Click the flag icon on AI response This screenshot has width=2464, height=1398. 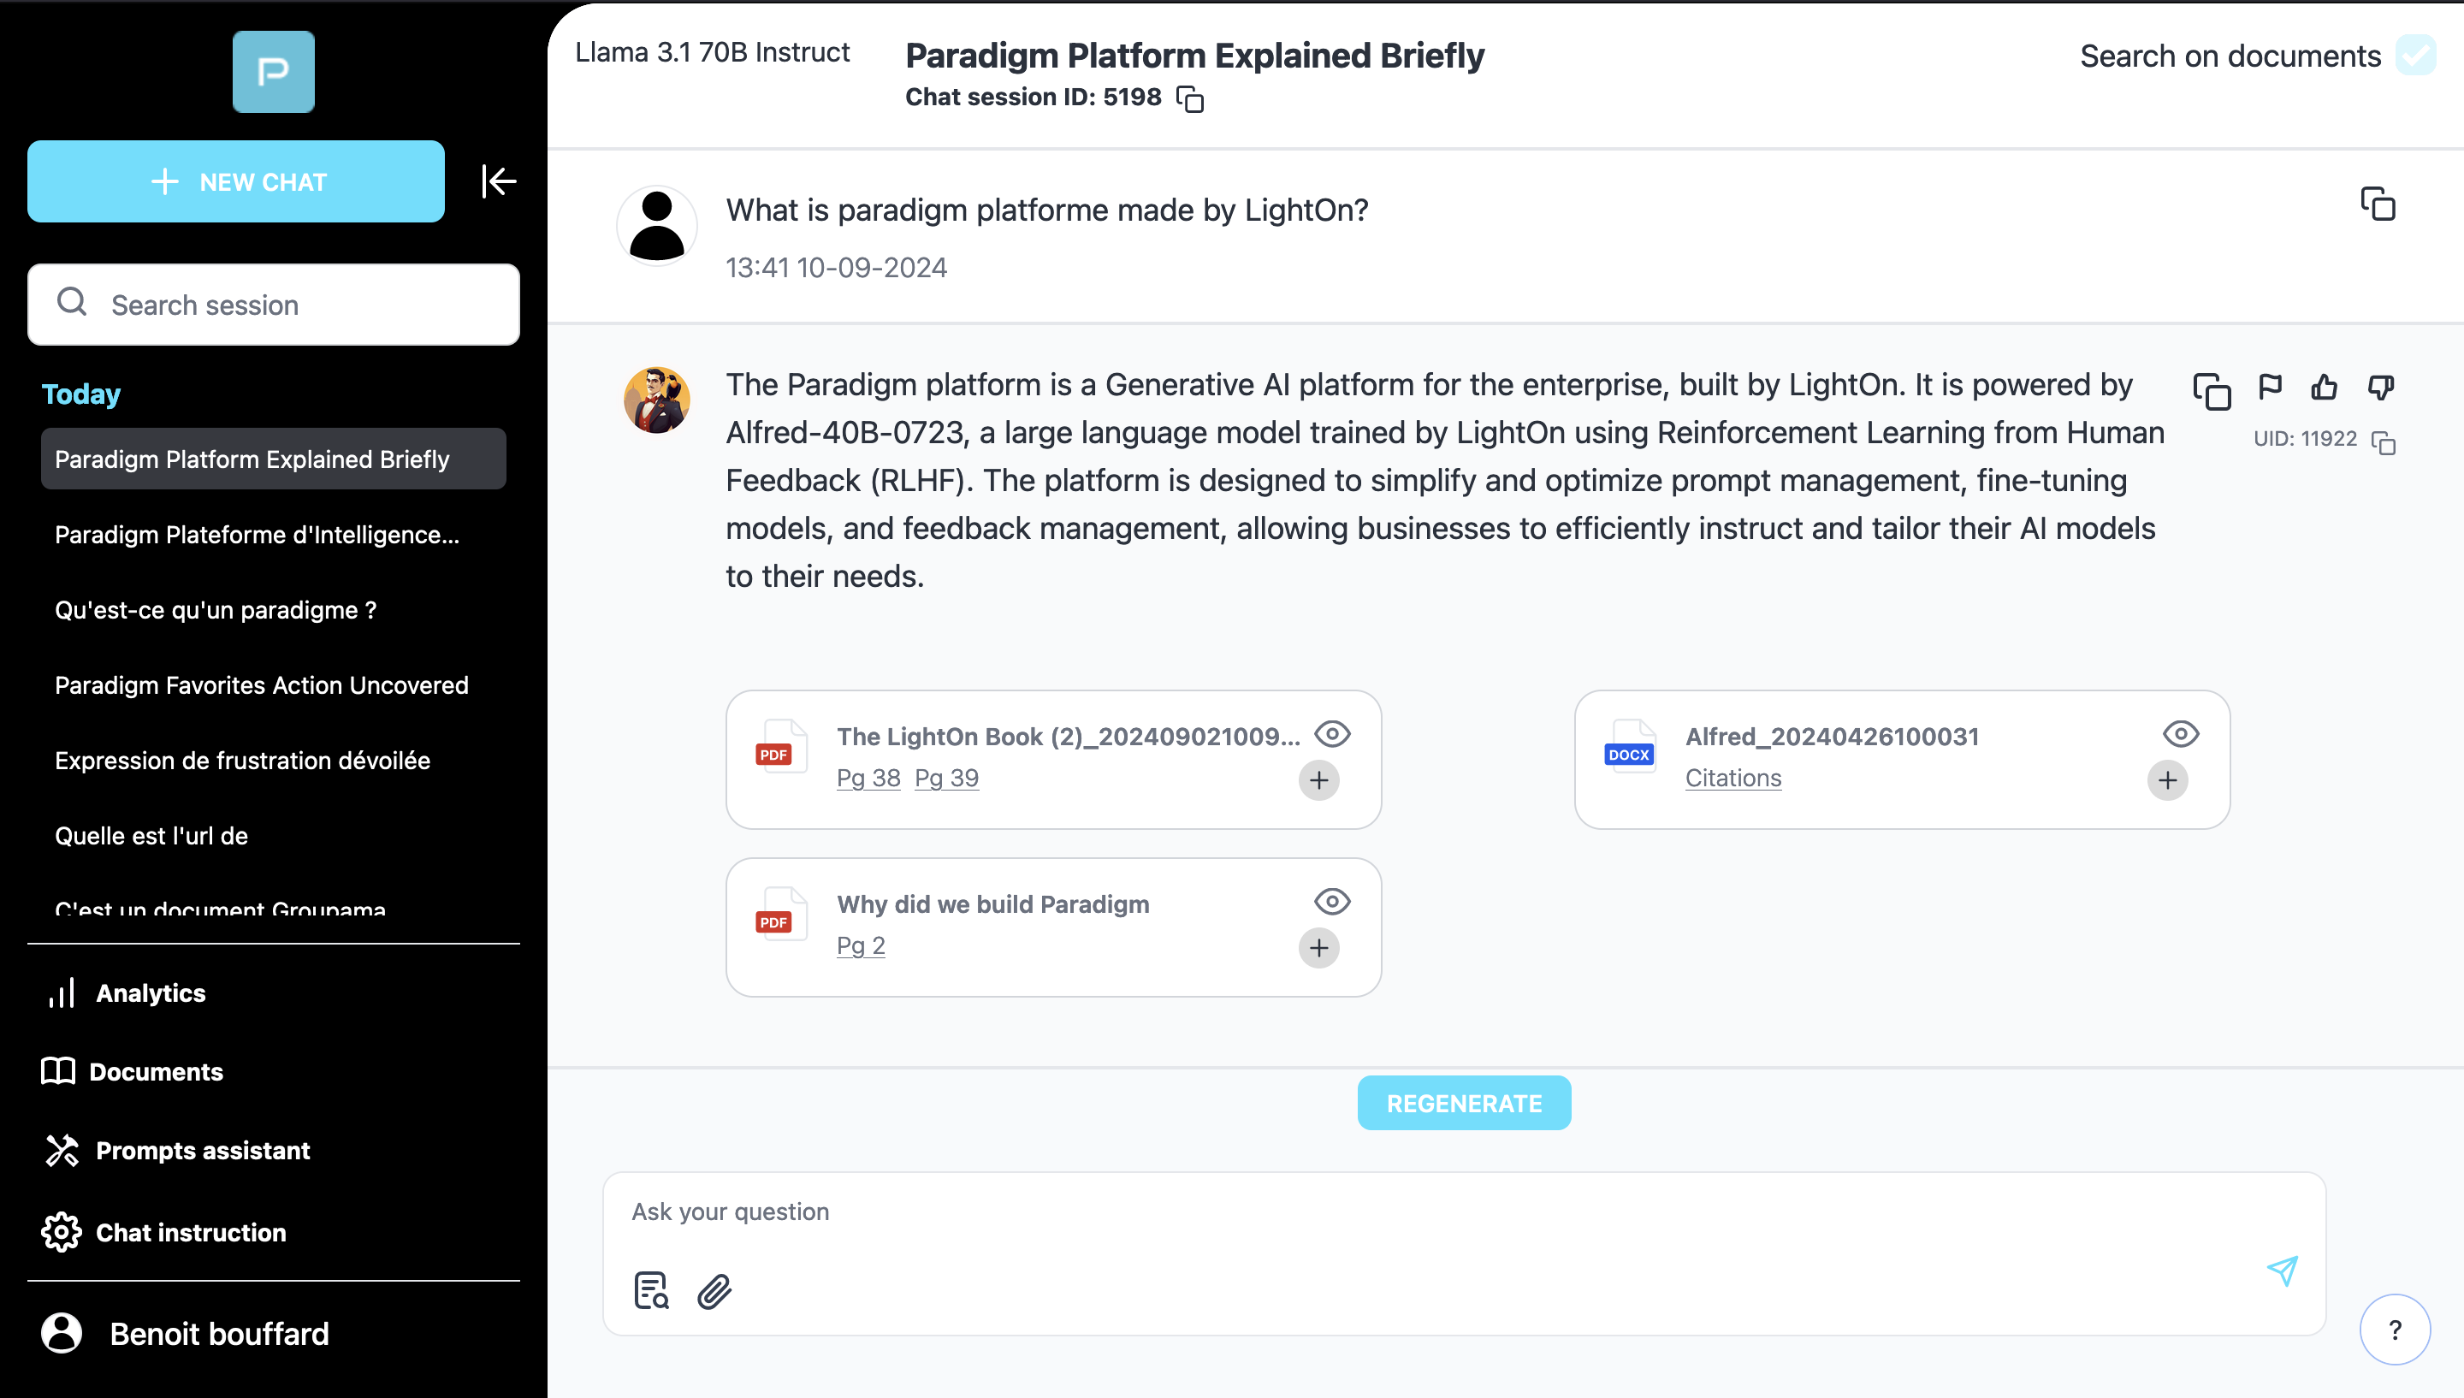click(2270, 388)
